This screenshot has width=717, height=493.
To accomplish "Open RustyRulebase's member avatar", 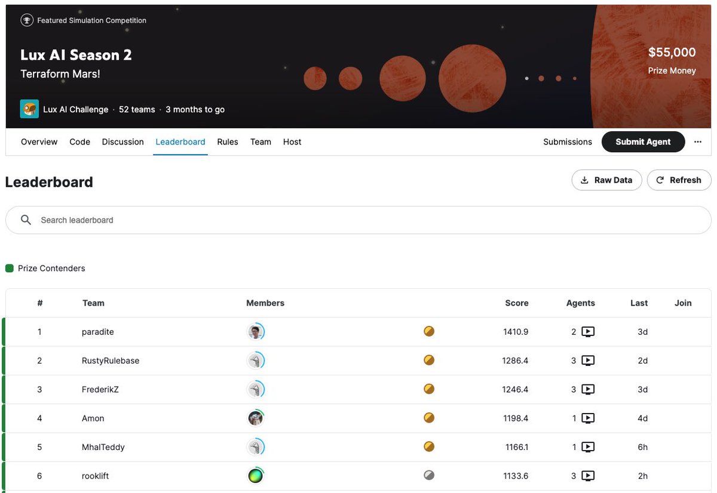I will 256,360.
